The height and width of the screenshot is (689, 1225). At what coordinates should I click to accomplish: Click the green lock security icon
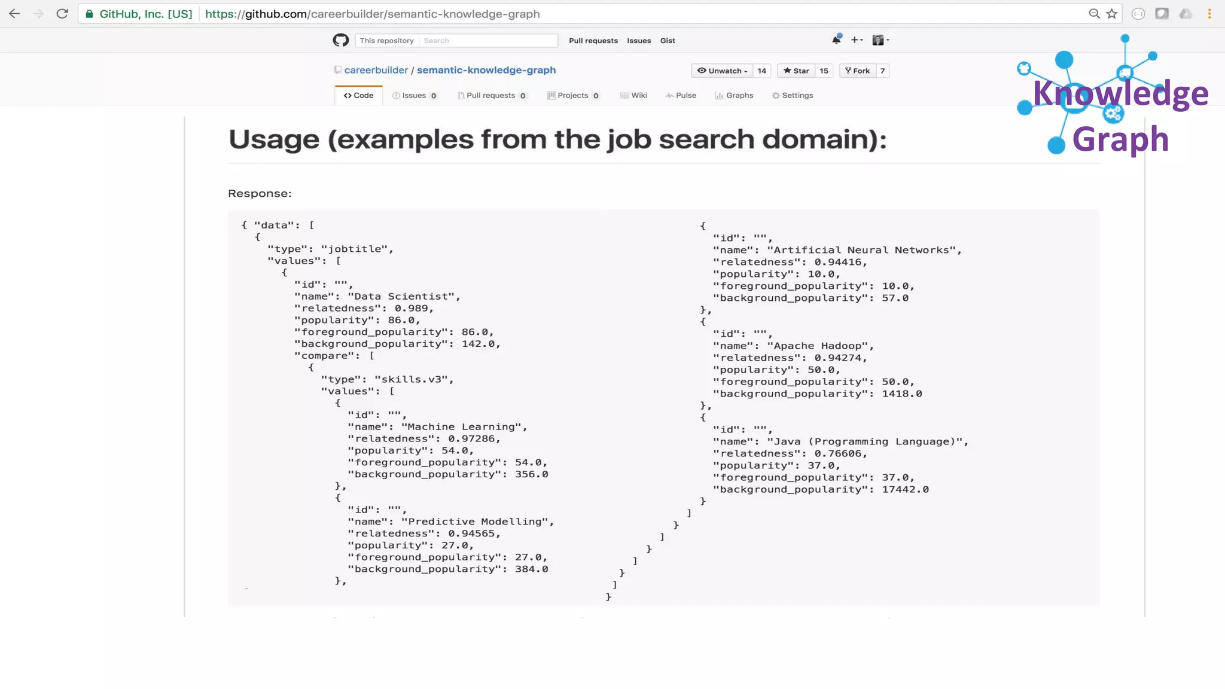[89, 14]
